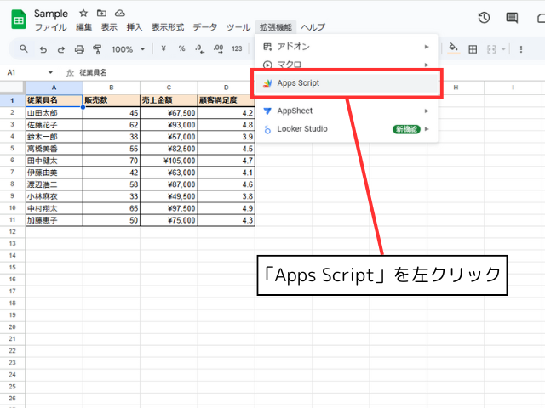545x408 pixels.
Task: Select cell 従業員名 in A1
Action: click(x=54, y=100)
